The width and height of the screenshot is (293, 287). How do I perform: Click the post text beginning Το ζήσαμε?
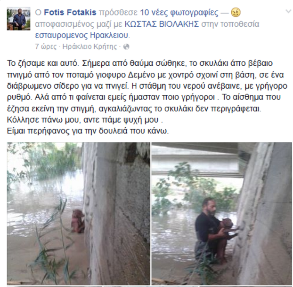coord(147,97)
